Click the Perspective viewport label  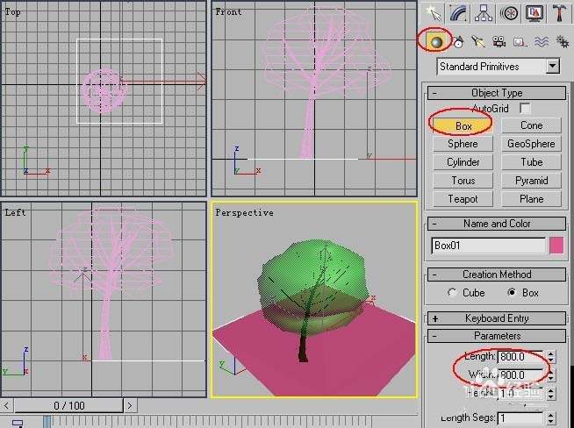pos(244,212)
